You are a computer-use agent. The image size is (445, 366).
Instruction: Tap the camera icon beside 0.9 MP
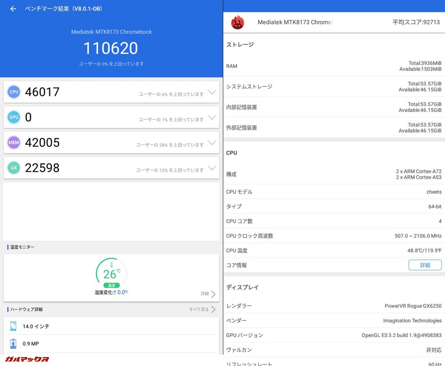pyautogui.click(x=14, y=343)
